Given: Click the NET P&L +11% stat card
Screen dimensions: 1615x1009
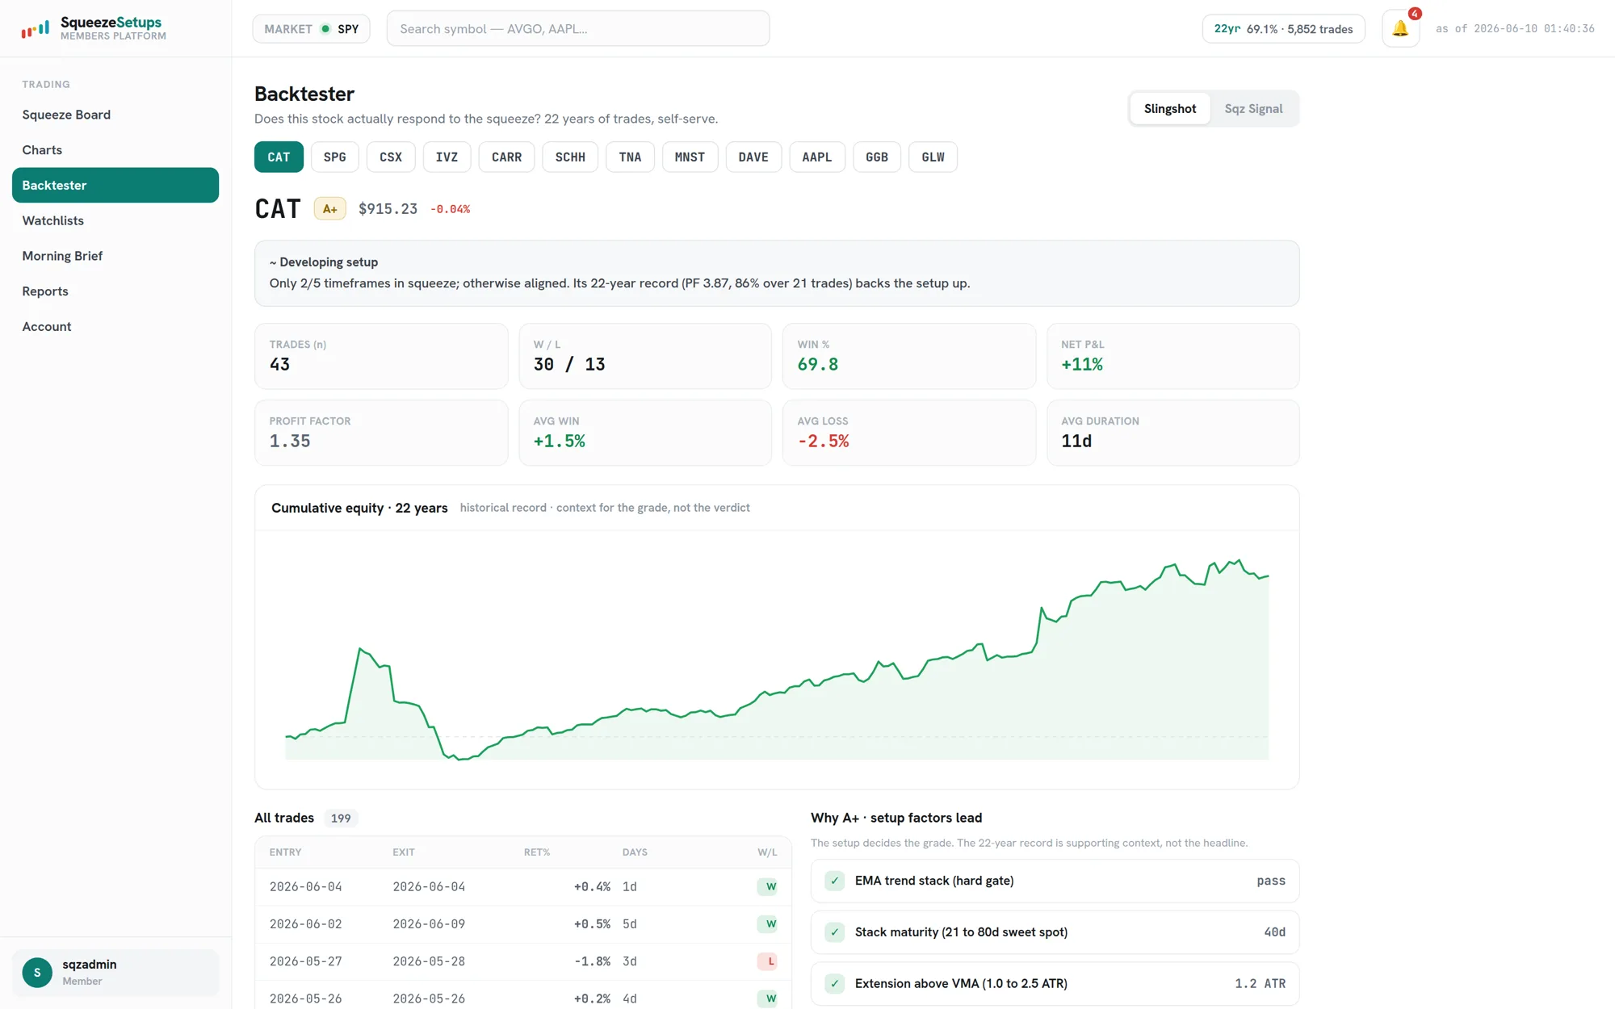Looking at the screenshot, I should coord(1173,356).
